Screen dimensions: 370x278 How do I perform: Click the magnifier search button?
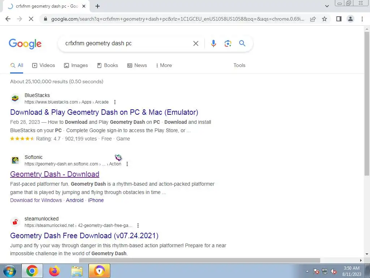click(x=242, y=43)
